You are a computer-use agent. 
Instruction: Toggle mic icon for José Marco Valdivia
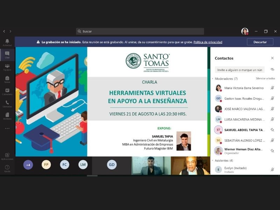[272, 109]
